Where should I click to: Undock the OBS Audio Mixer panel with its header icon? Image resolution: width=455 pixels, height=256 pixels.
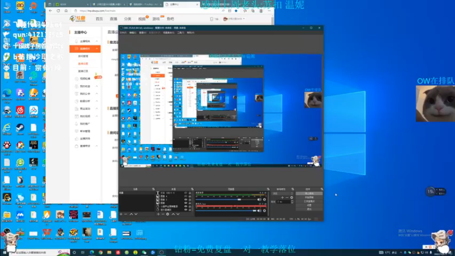[x=268, y=189]
